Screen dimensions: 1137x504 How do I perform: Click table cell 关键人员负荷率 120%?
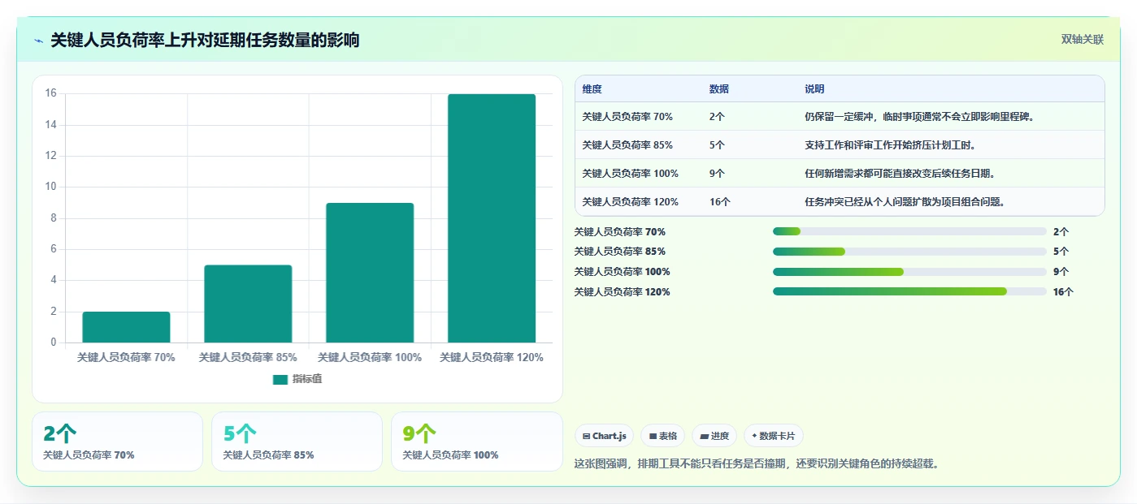tap(630, 202)
